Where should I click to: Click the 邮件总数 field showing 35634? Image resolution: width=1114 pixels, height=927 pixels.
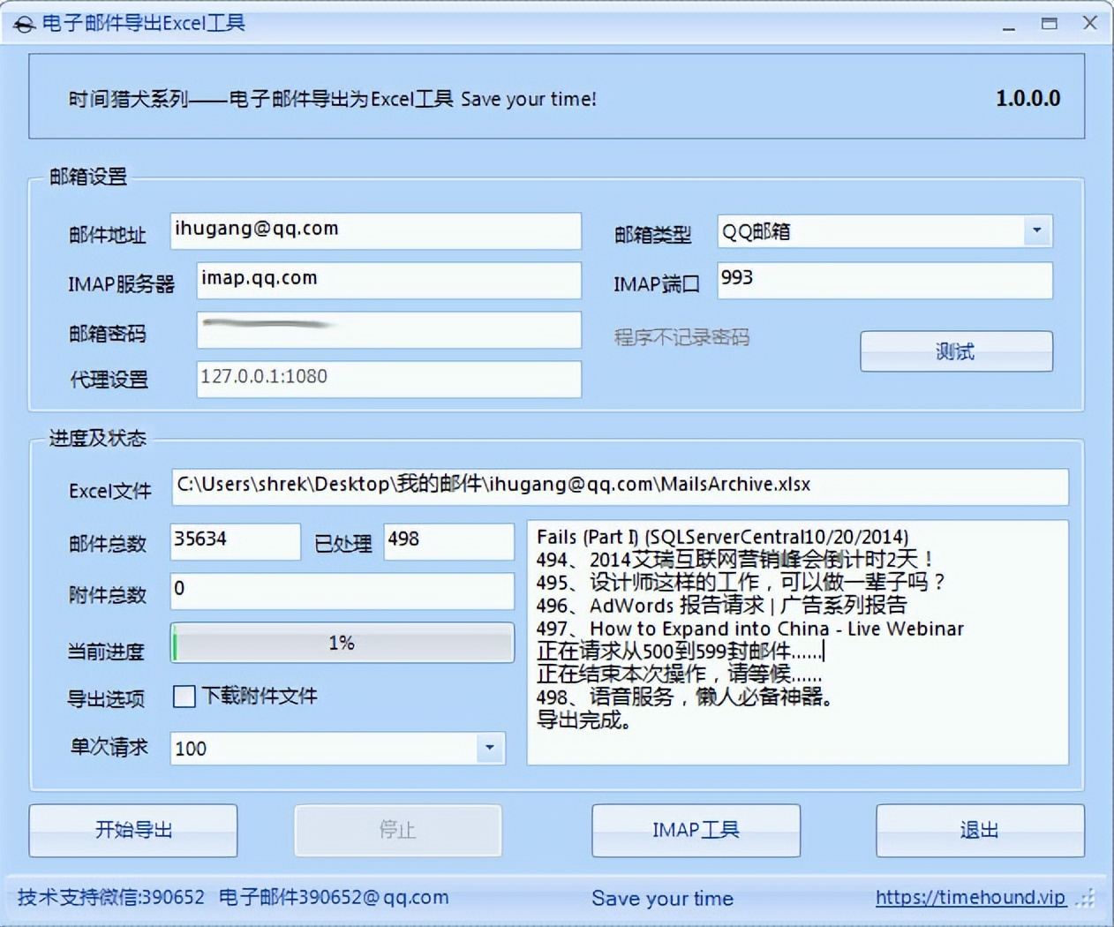(x=234, y=541)
